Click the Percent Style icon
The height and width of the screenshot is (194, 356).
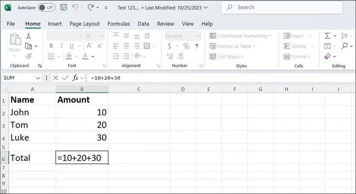[x=186, y=46]
